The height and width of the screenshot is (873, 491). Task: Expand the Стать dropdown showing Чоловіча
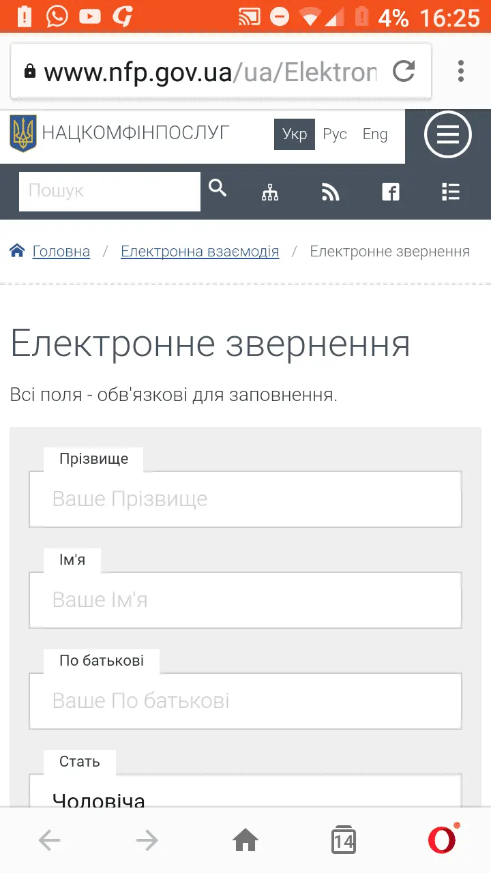(x=245, y=795)
